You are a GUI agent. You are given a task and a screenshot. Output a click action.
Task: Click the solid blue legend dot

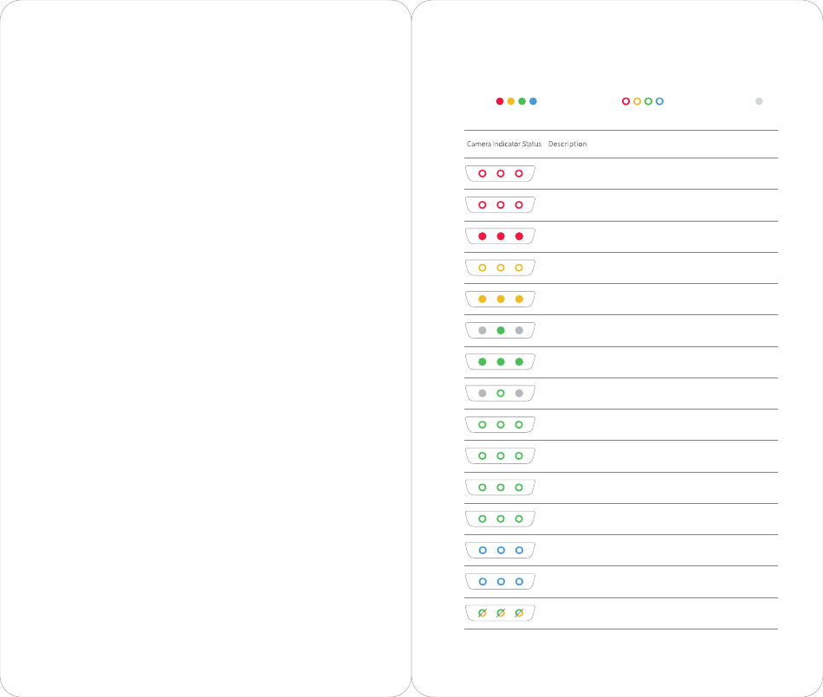click(534, 101)
